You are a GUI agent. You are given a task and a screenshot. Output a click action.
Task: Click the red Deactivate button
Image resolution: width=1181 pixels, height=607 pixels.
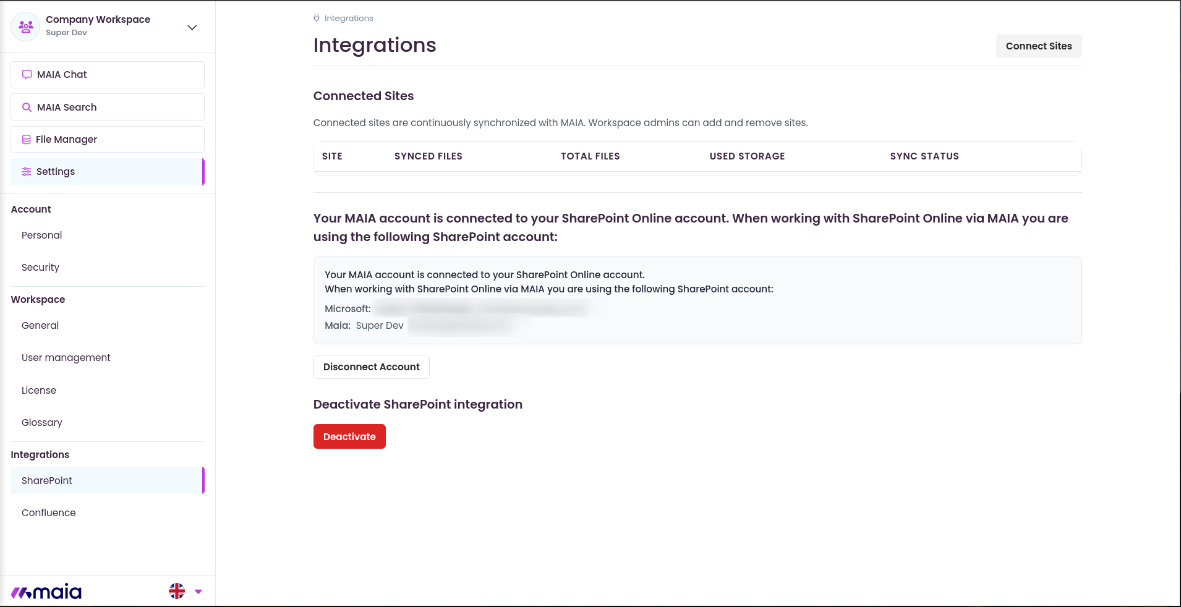pos(349,436)
